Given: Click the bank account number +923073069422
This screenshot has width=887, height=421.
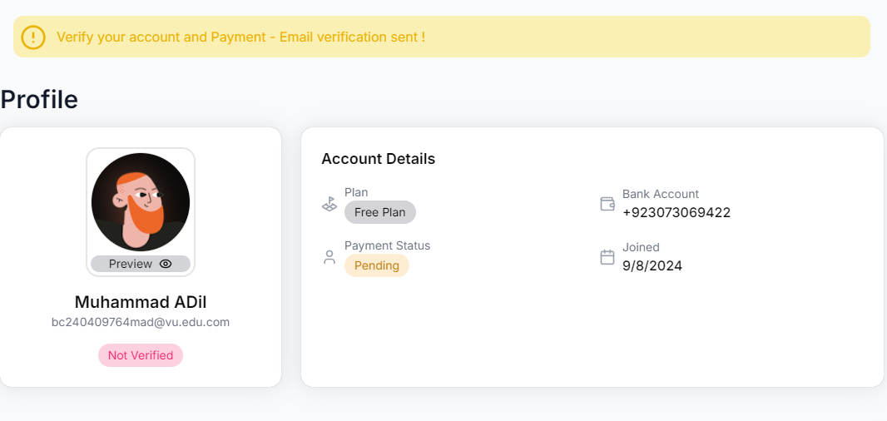Looking at the screenshot, I should [676, 212].
